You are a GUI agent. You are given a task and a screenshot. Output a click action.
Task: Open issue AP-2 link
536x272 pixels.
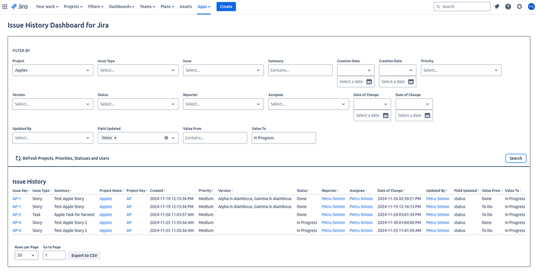(17, 215)
